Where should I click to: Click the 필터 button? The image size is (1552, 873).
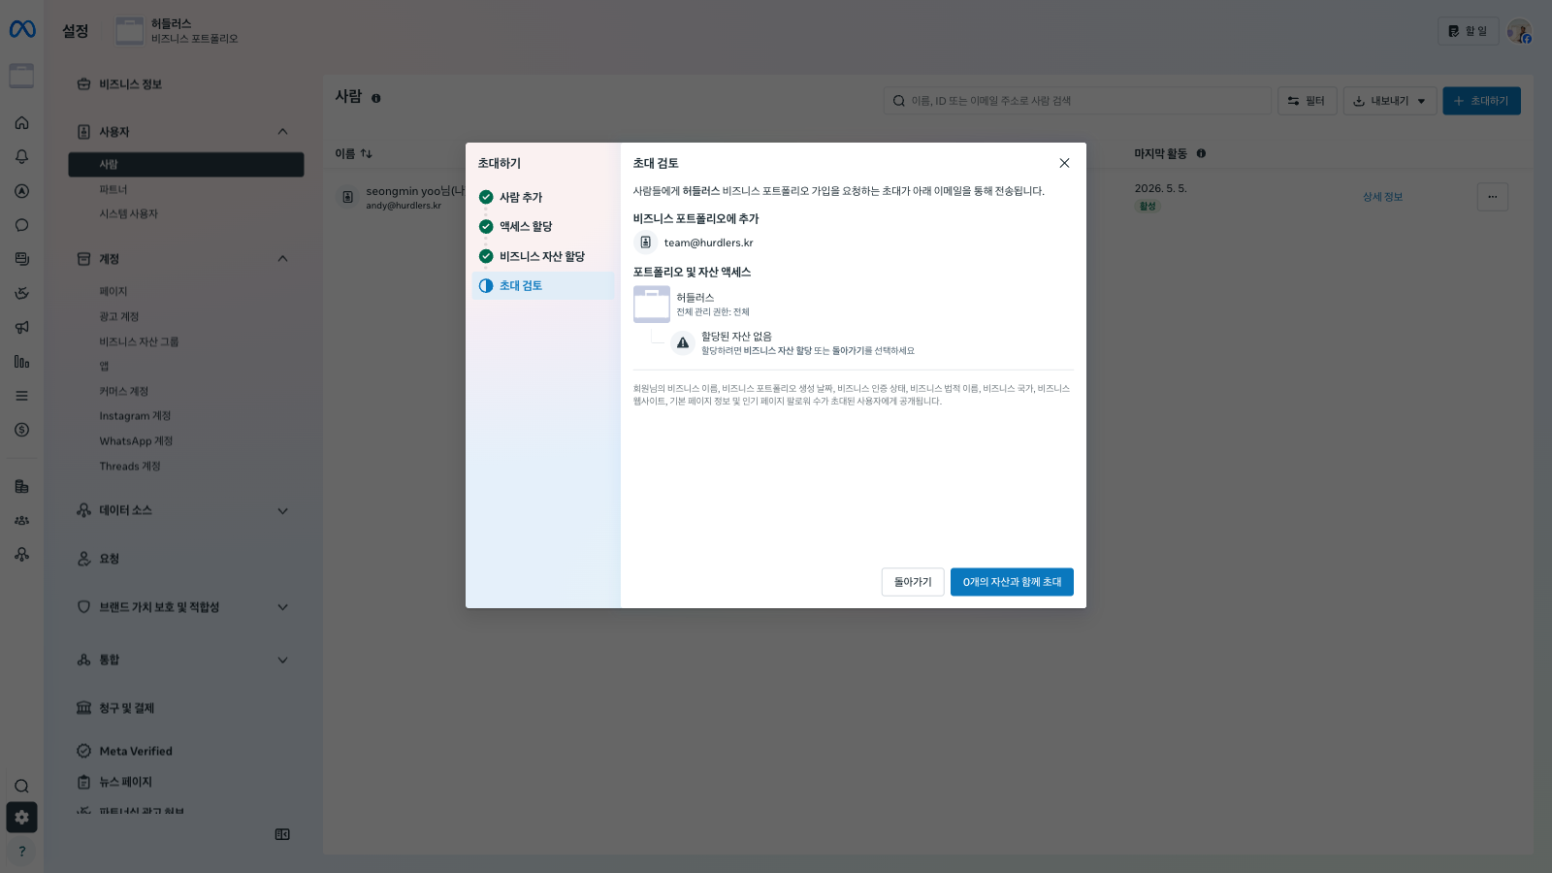pos(1308,101)
